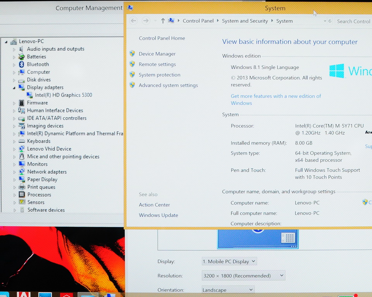372x297 pixels.
Task: Click the 8.00 GB installed memory value
Action: [304, 143]
